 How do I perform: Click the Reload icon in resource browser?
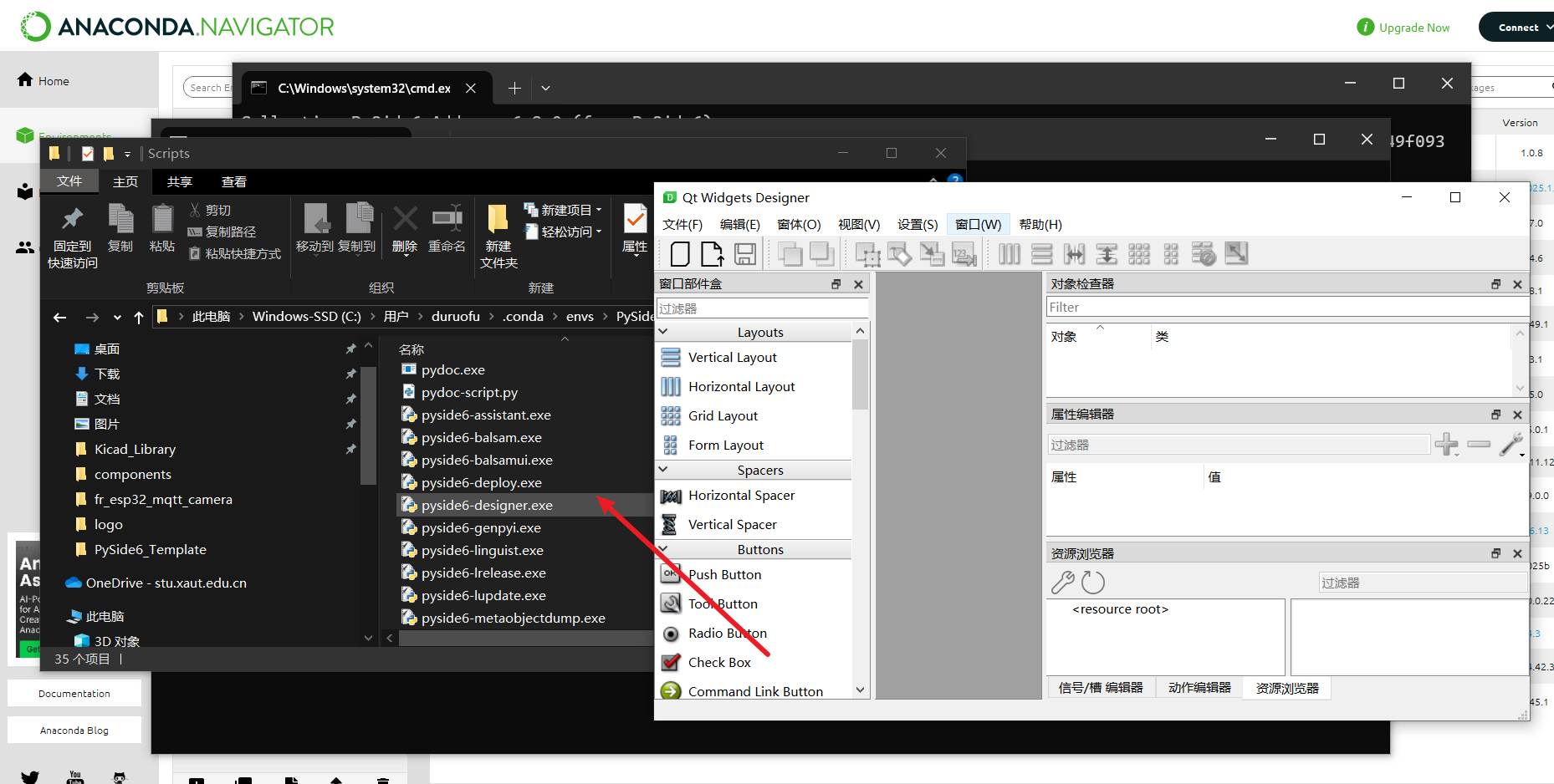(1093, 582)
